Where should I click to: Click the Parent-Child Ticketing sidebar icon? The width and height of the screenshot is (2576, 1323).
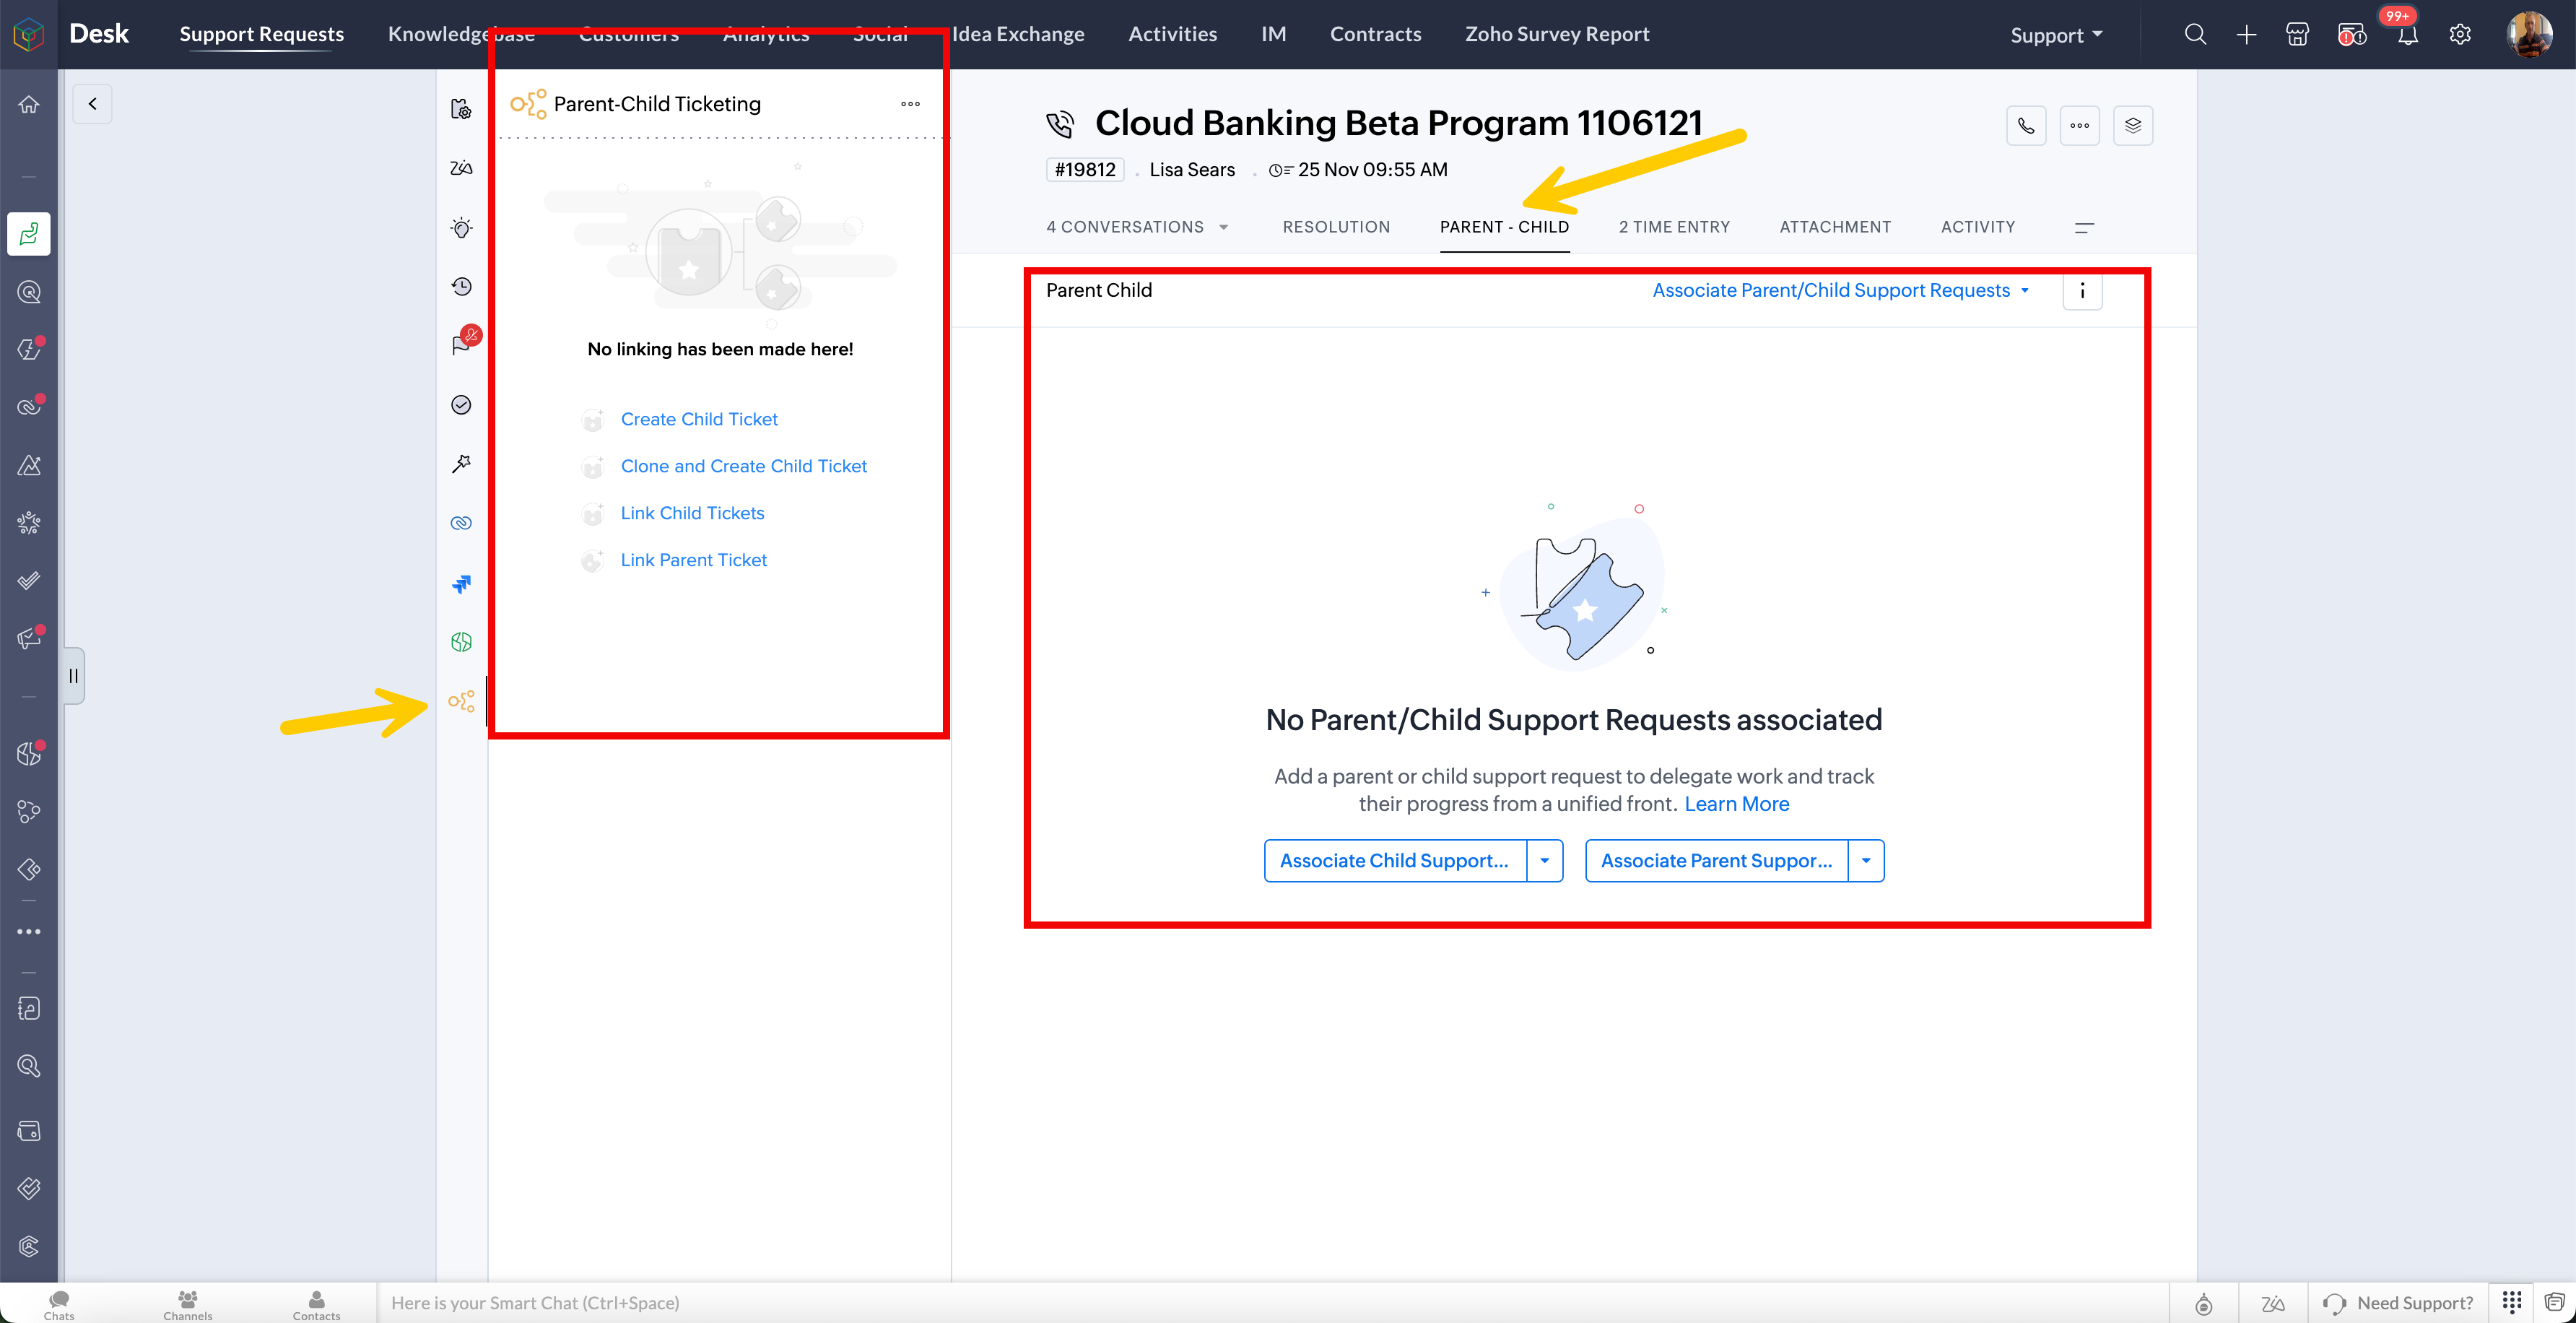pos(461,701)
